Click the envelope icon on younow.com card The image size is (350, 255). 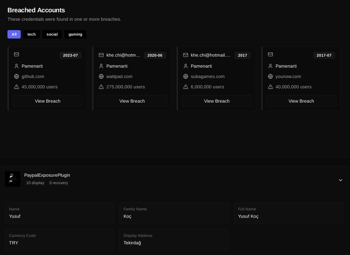pos(270,54)
